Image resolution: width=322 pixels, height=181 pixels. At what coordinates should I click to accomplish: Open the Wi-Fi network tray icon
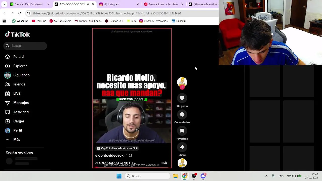click(x=289, y=176)
